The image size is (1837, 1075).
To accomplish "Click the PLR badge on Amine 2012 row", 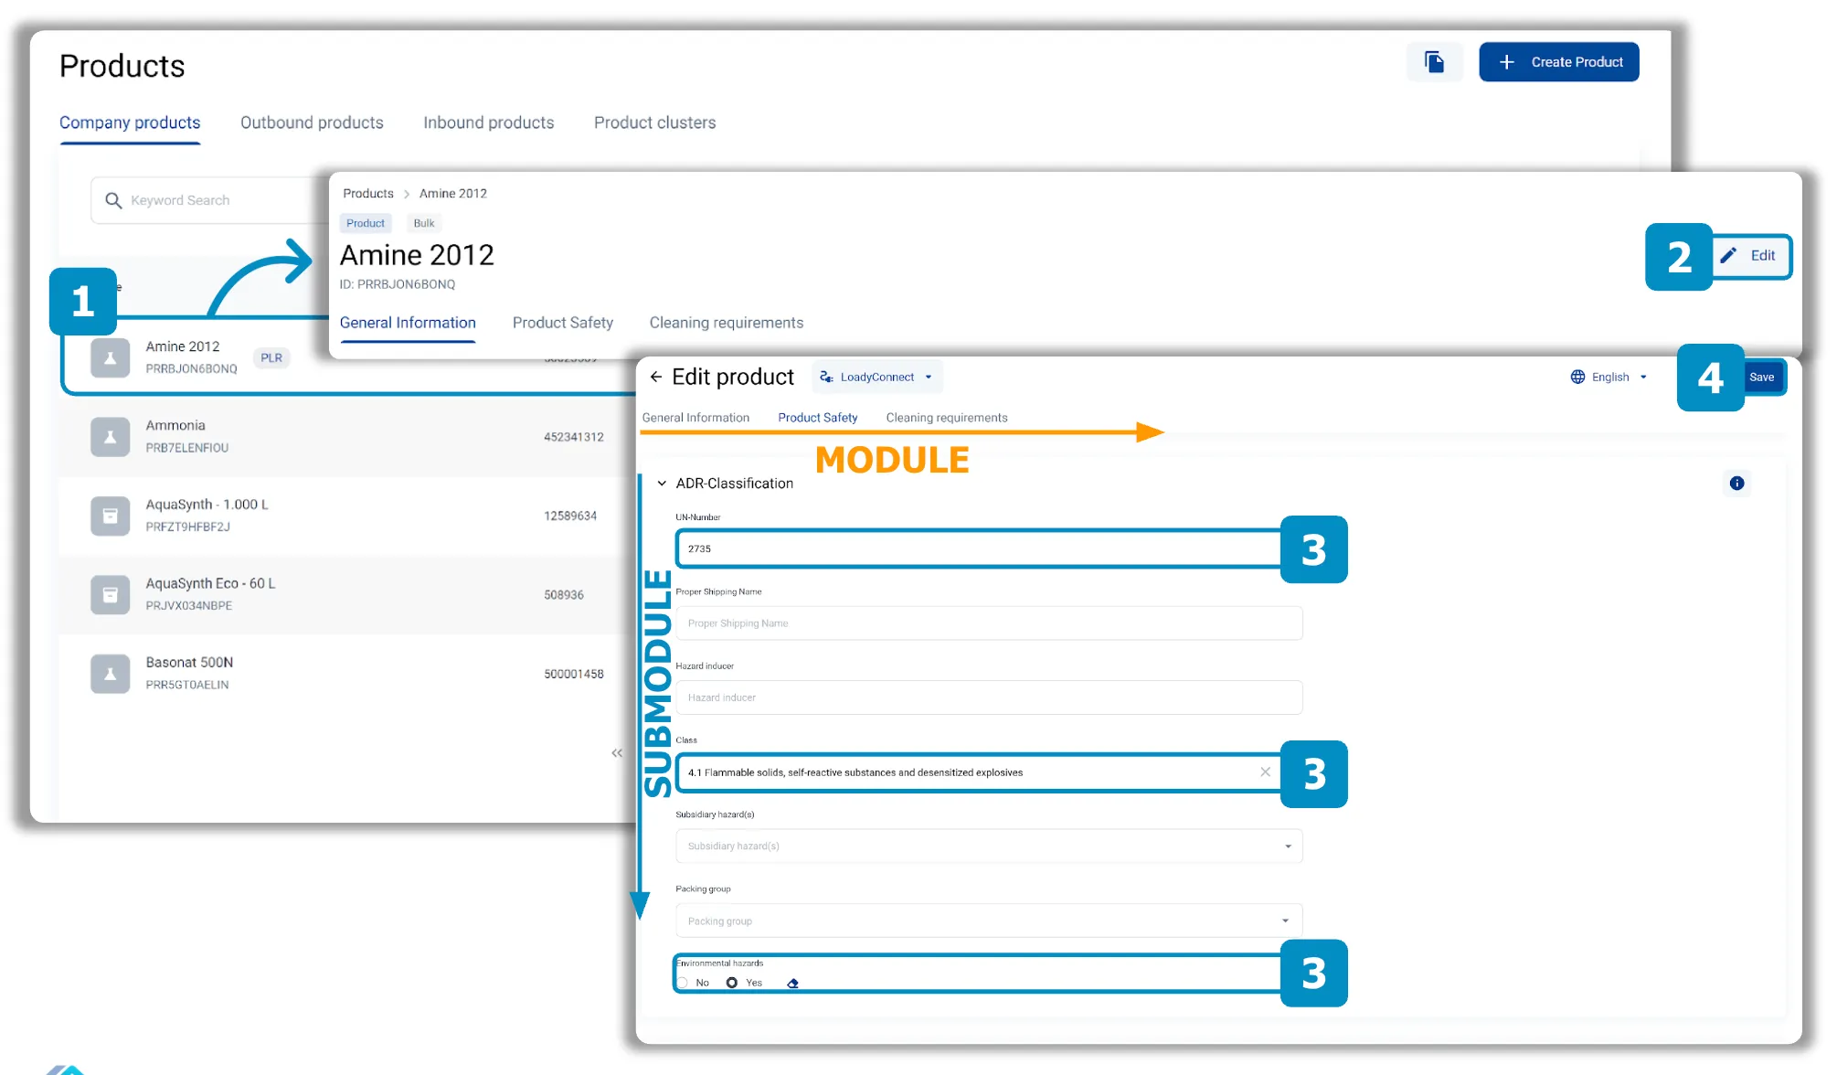I will pyautogui.click(x=271, y=357).
